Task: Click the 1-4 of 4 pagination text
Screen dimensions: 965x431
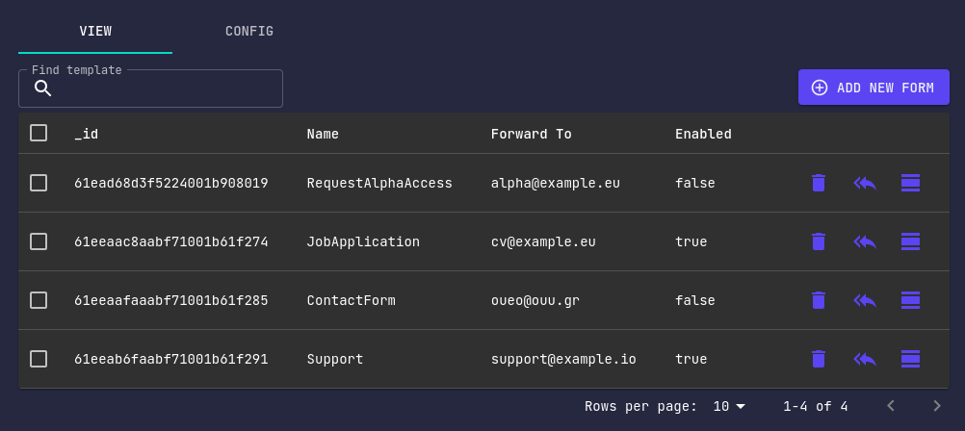Action: tap(816, 406)
